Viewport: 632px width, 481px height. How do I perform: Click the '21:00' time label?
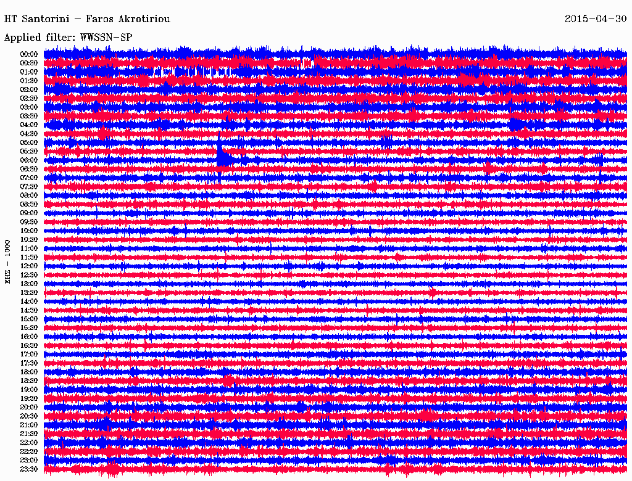pyautogui.click(x=29, y=425)
